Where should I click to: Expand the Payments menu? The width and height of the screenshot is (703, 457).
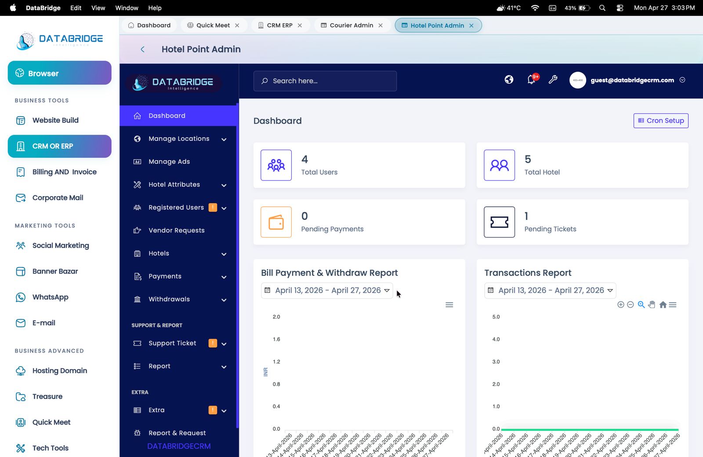tap(178, 277)
